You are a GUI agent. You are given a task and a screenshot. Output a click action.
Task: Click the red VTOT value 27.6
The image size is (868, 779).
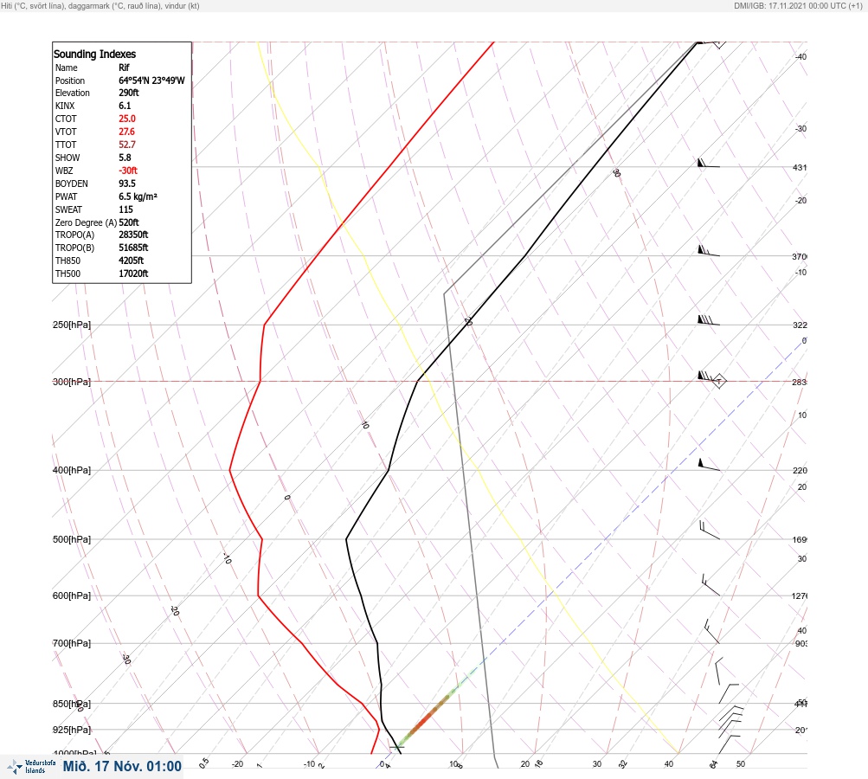pyautogui.click(x=126, y=132)
